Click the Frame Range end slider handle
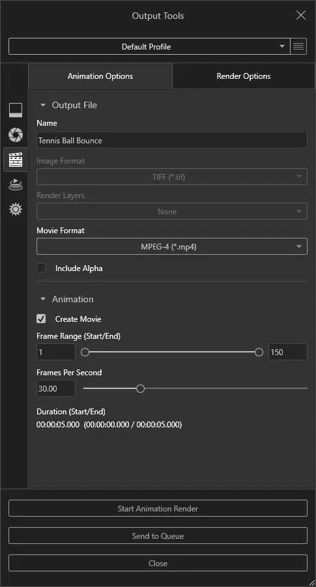316x587 pixels. tap(259, 352)
